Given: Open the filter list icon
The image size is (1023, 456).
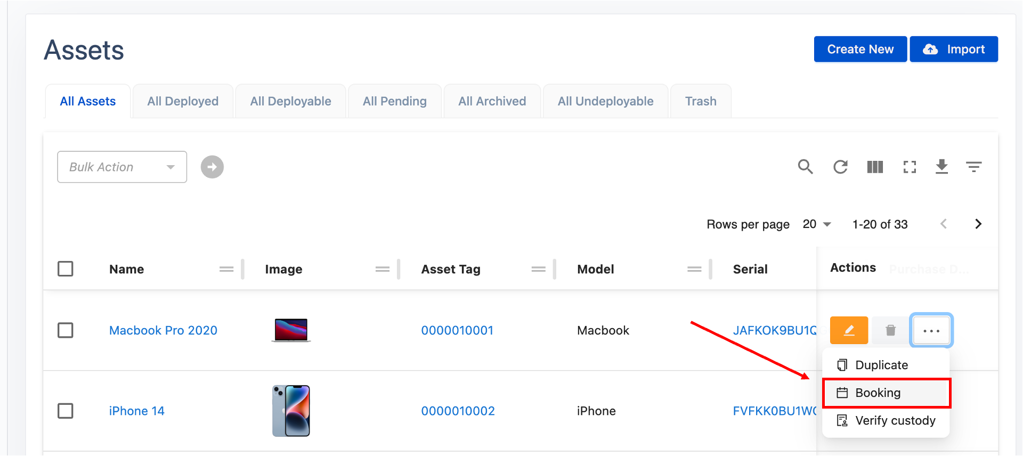Looking at the screenshot, I should (x=973, y=167).
